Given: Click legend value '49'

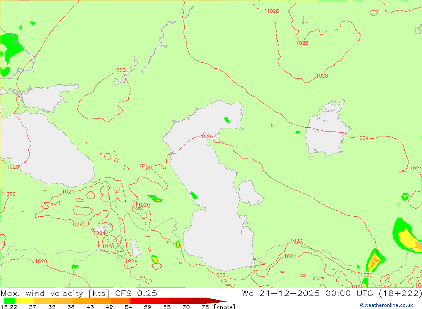Looking at the screenshot, I should [x=109, y=307].
